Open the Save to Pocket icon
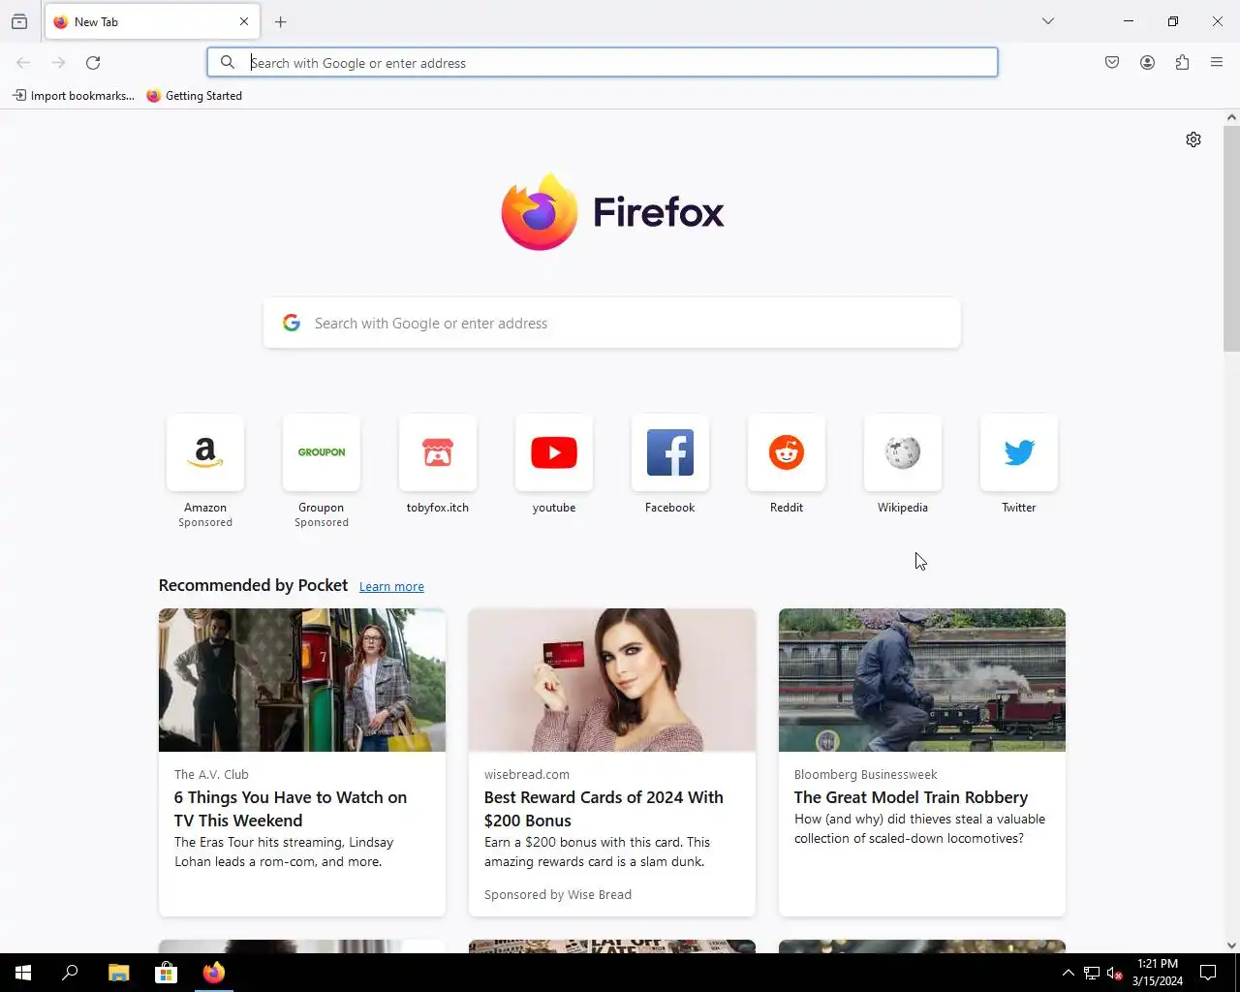The image size is (1240, 992). pyautogui.click(x=1112, y=63)
